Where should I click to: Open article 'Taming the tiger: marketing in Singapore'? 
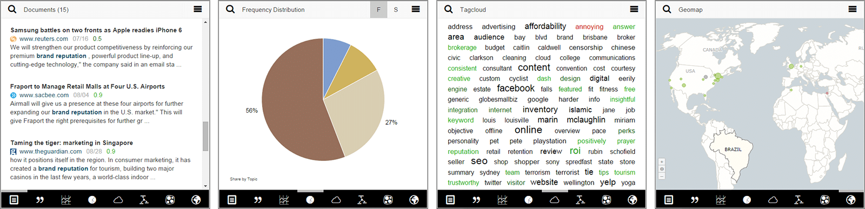pos(71,143)
